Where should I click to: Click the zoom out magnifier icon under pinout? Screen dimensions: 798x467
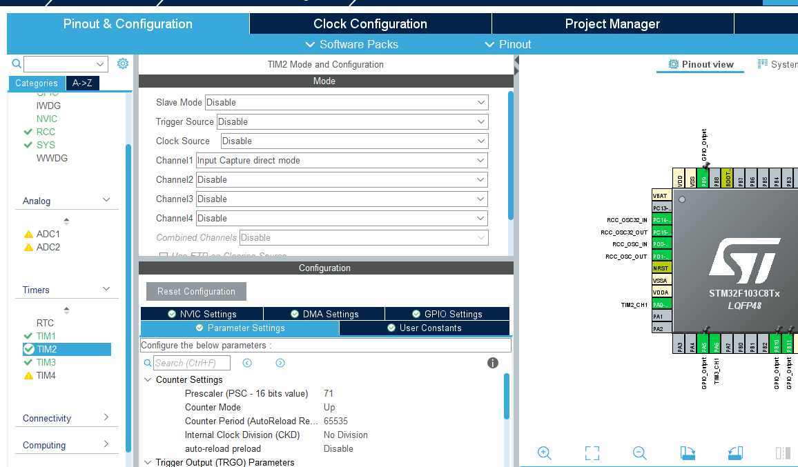click(640, 453)
